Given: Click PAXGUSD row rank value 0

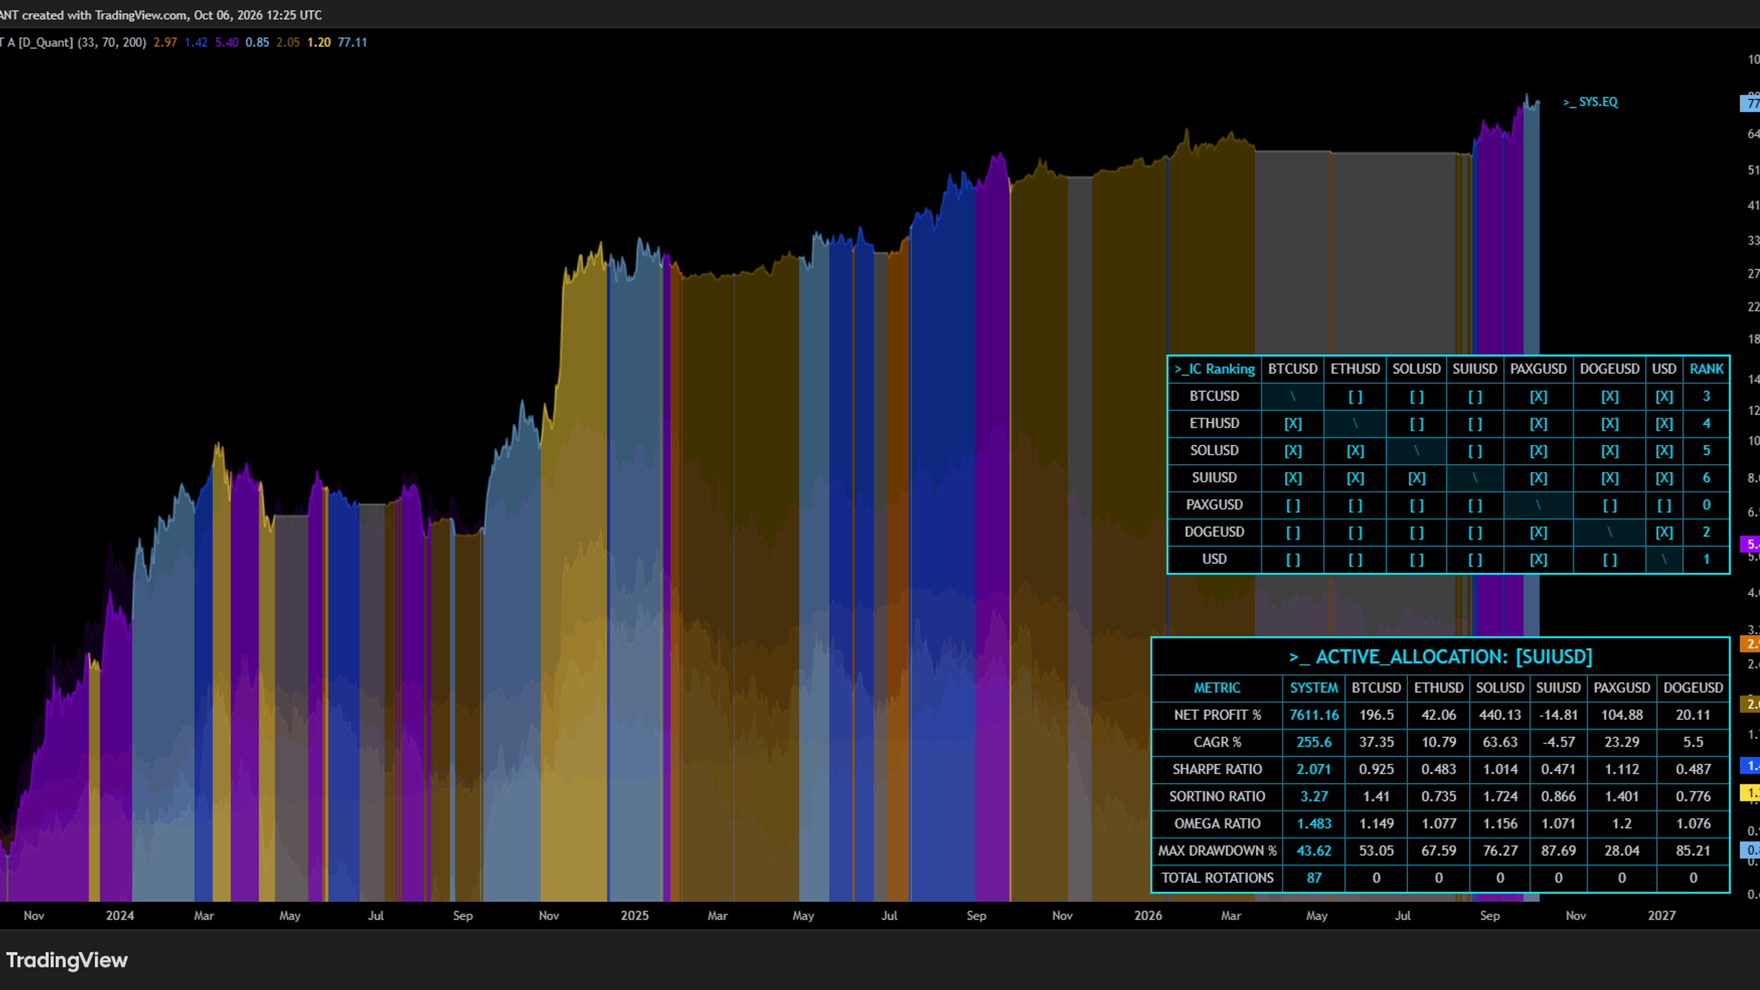Looking at the screenshot, I should tap(1706, 505).
